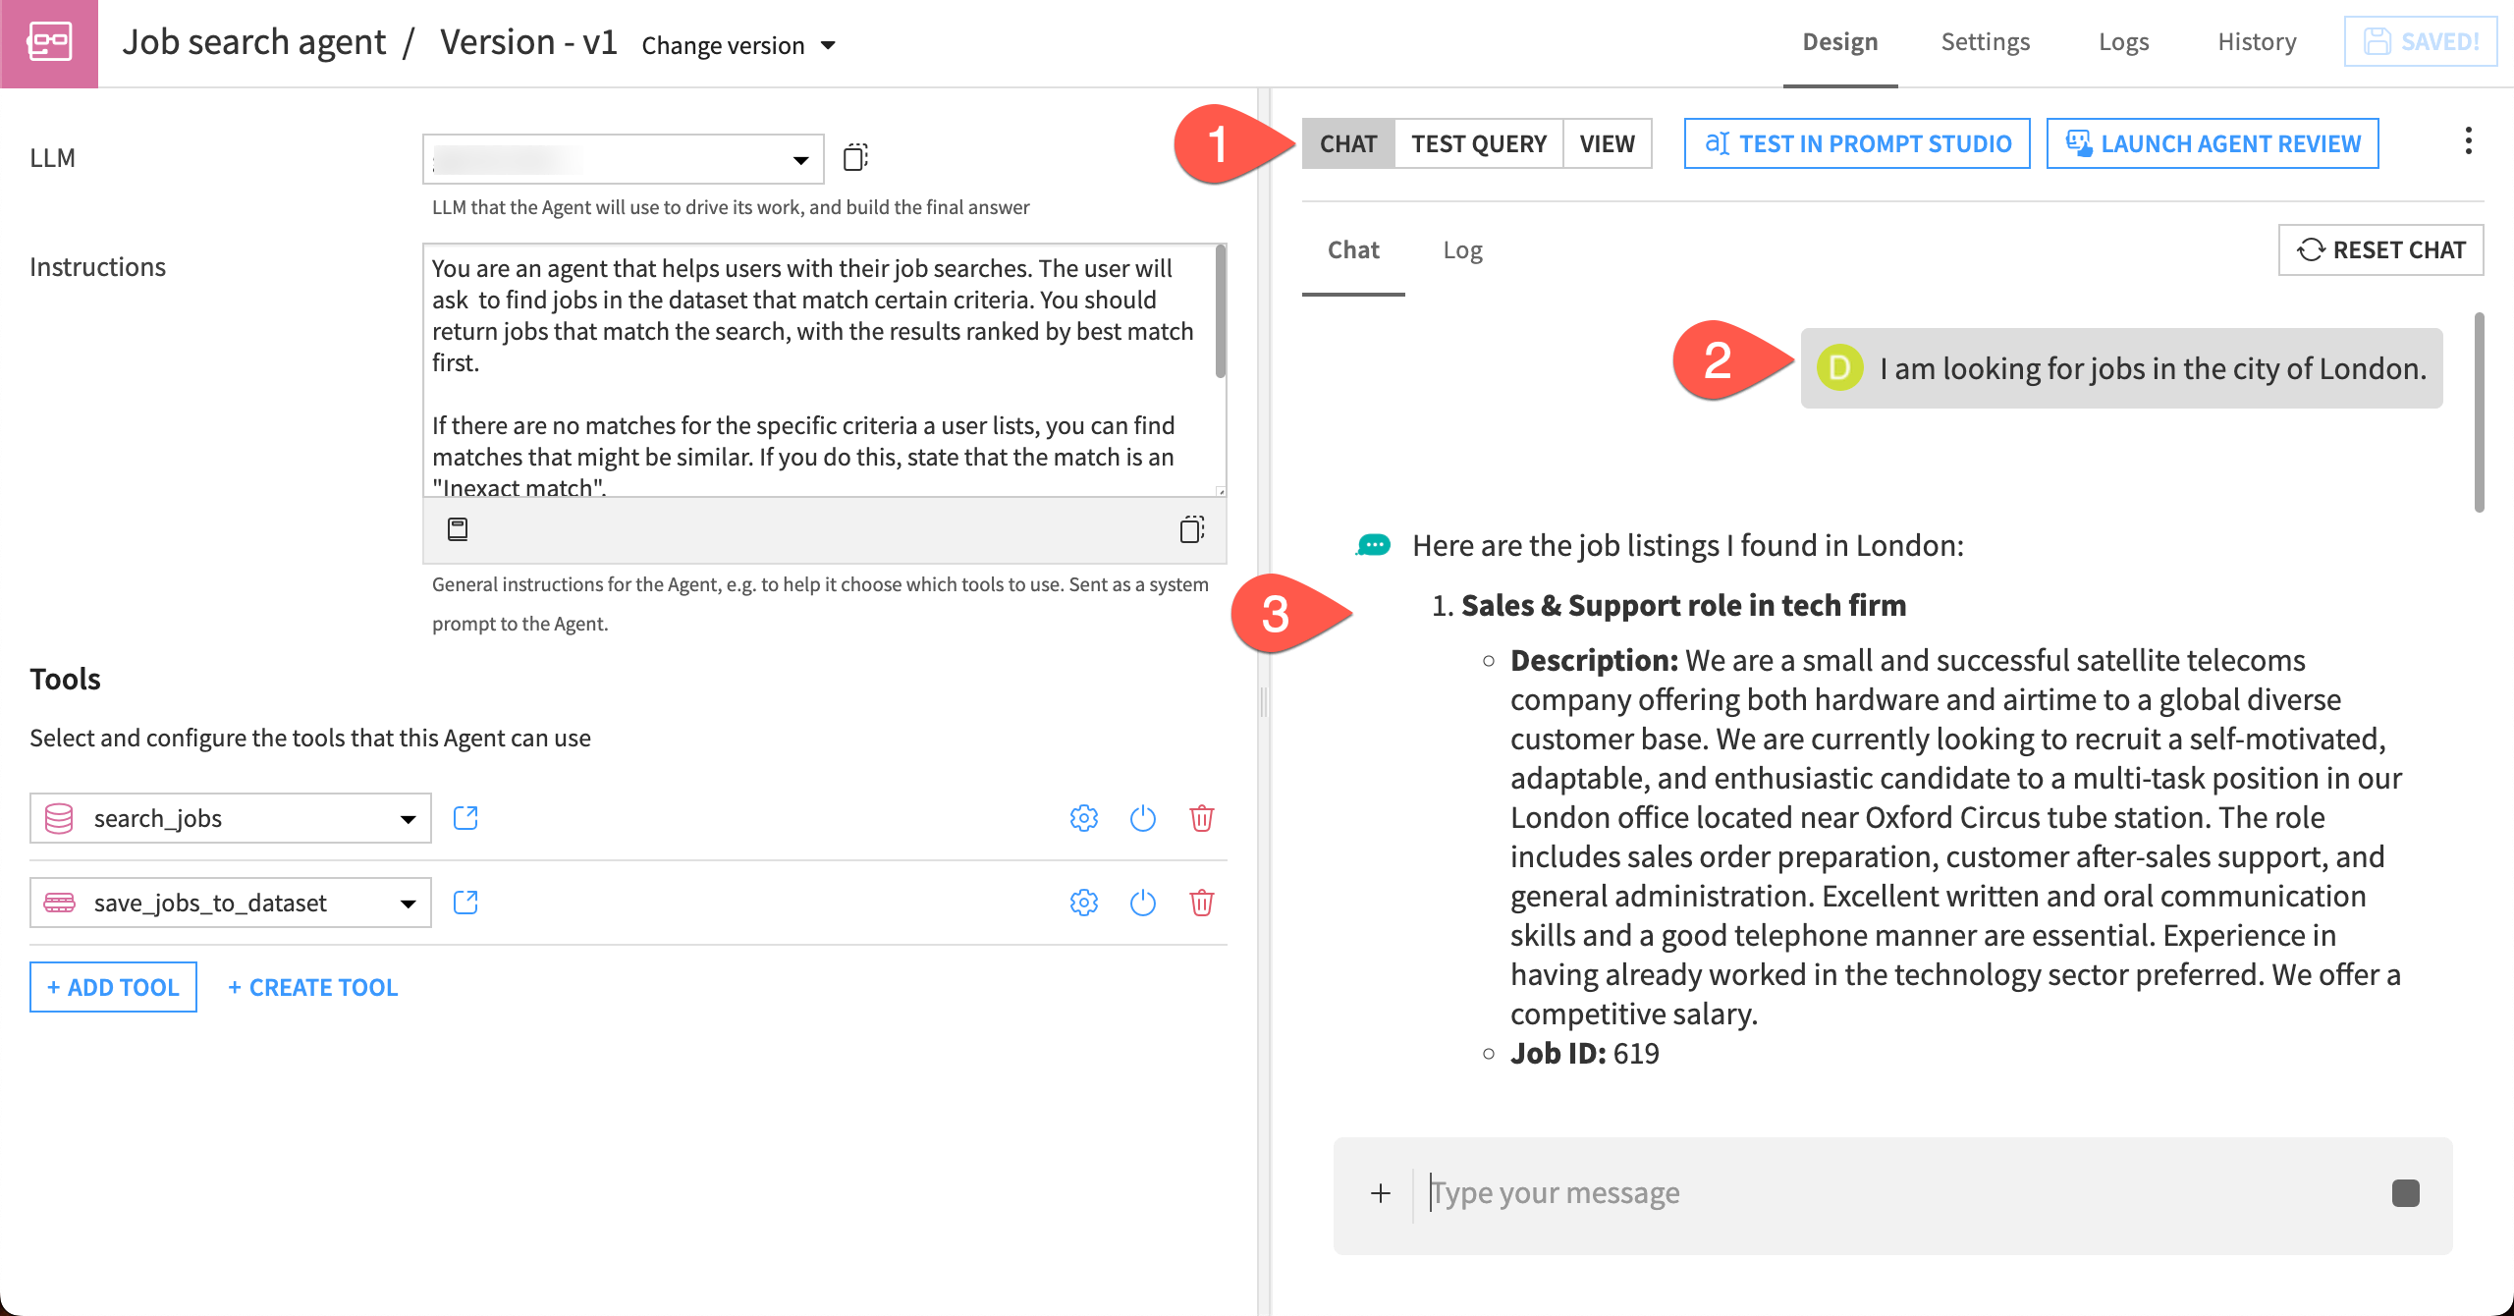Open search_jobs tool in new tab

tap(465, 817)
